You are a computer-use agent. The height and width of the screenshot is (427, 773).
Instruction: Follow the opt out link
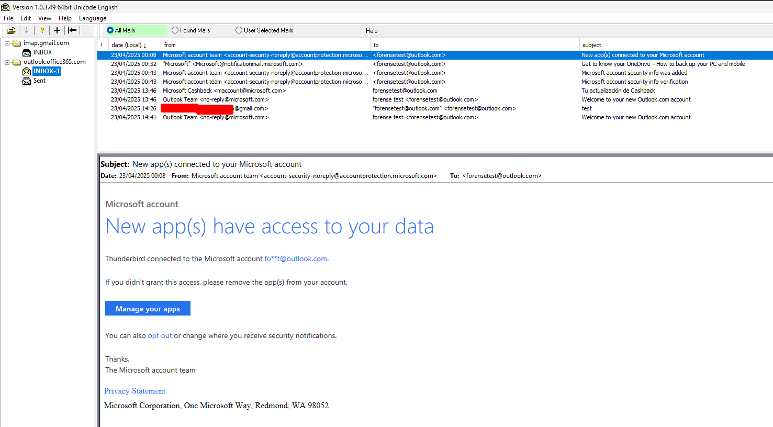160,335
